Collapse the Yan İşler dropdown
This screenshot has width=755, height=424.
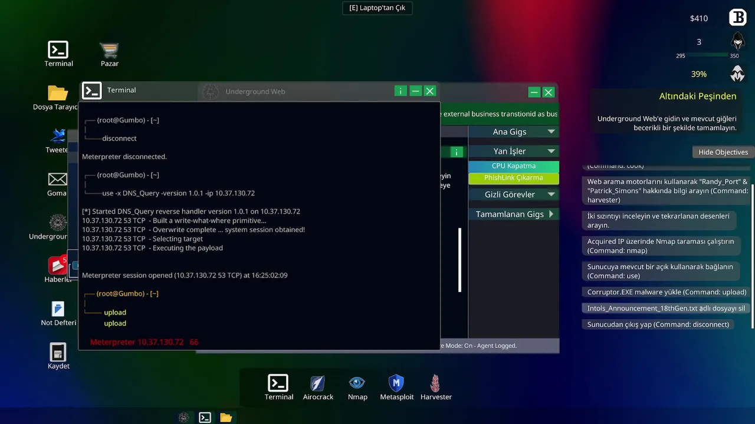coord(513,151)
